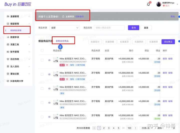This screenshot has height=133, width=180.
Task: Click the 直播管理 sidebar icon
Action: pyautogui.click(x=8, y=16)
